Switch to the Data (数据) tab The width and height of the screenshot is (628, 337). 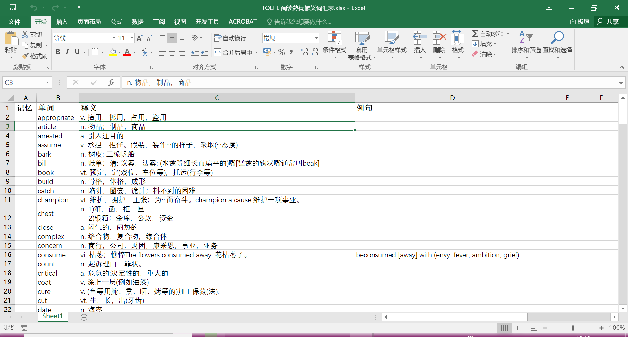tap(137, 22)
